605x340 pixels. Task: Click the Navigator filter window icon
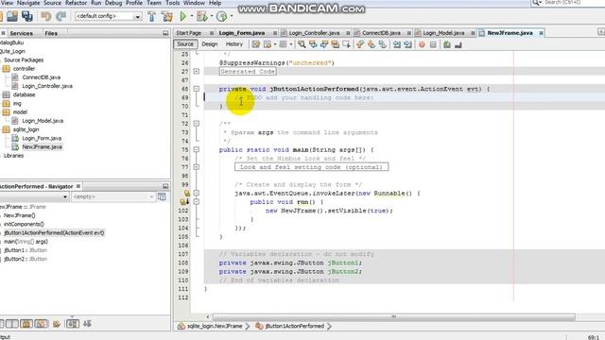tap(162, 197)
